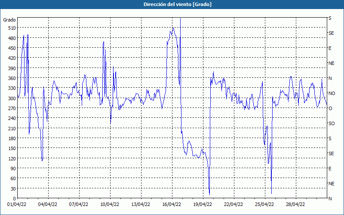344x215 pixels.
Task: Click the date label 19/04/22
Action: point(203,205)
